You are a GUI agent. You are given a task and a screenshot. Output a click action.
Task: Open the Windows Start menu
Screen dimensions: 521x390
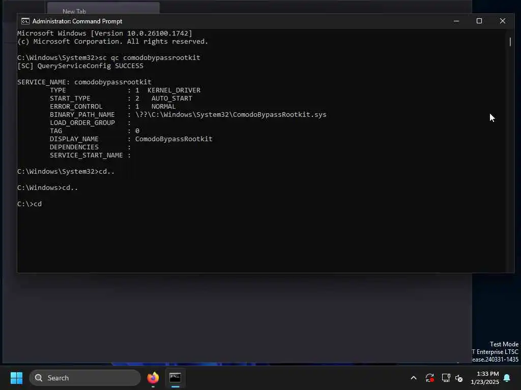(x=16, y=378)
